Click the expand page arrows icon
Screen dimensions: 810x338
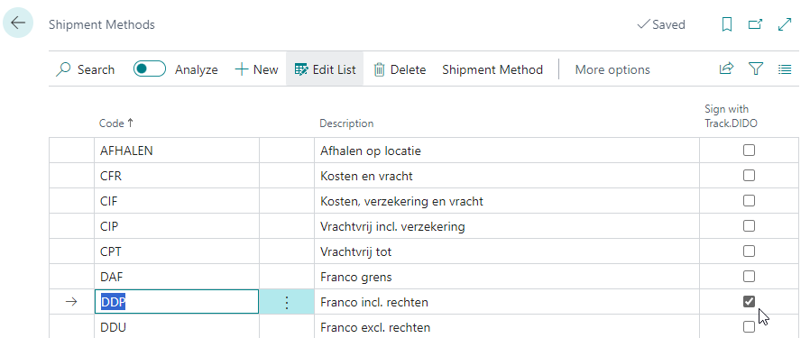point(785,24)
